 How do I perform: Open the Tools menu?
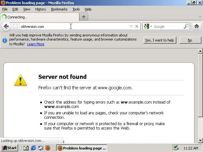(x=76, y=9)
